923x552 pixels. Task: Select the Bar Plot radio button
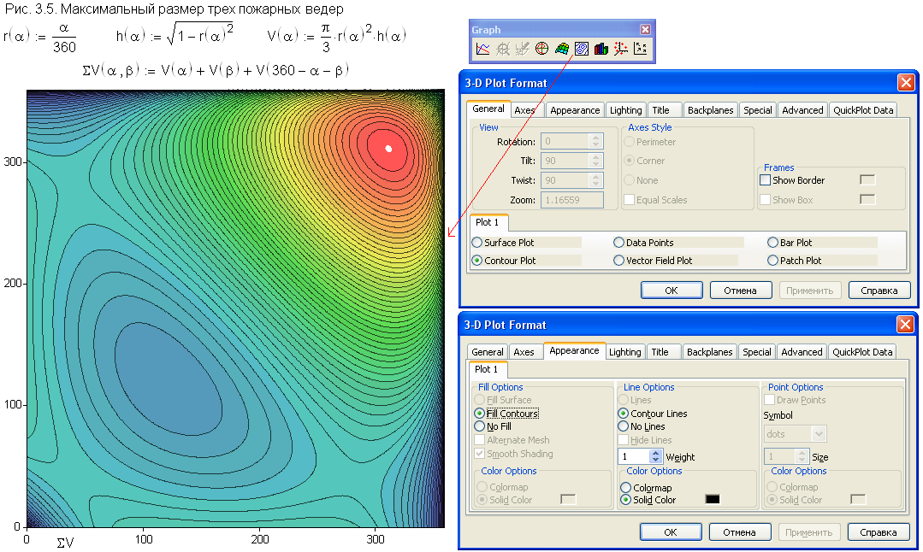[773, 242]
